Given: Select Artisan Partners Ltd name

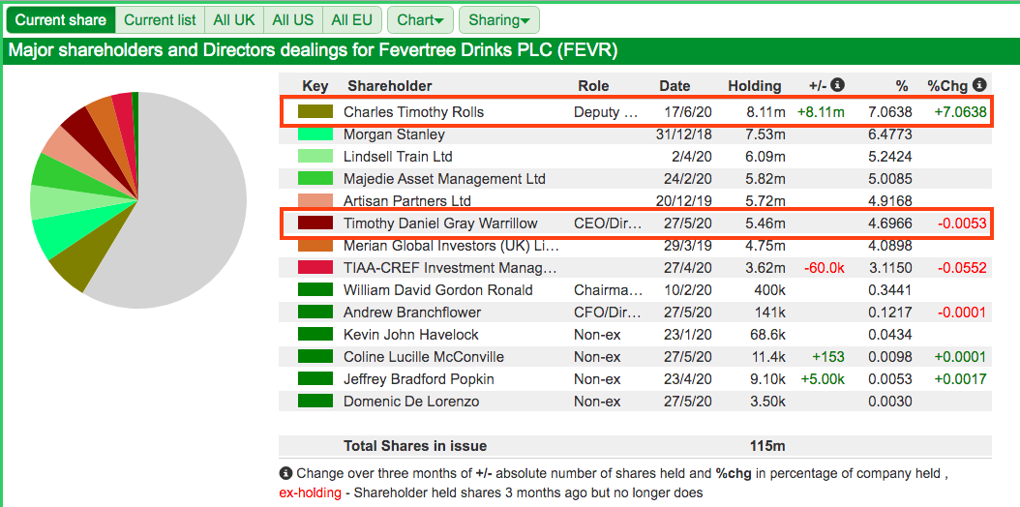Looking at the screenshot, I should pos(407,201).
